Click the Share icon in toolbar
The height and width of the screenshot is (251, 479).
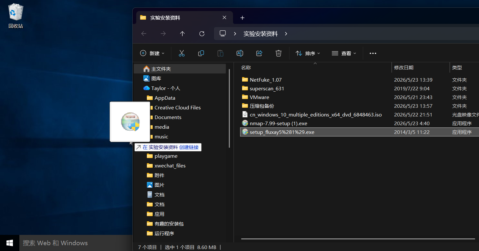click(259, 53)
